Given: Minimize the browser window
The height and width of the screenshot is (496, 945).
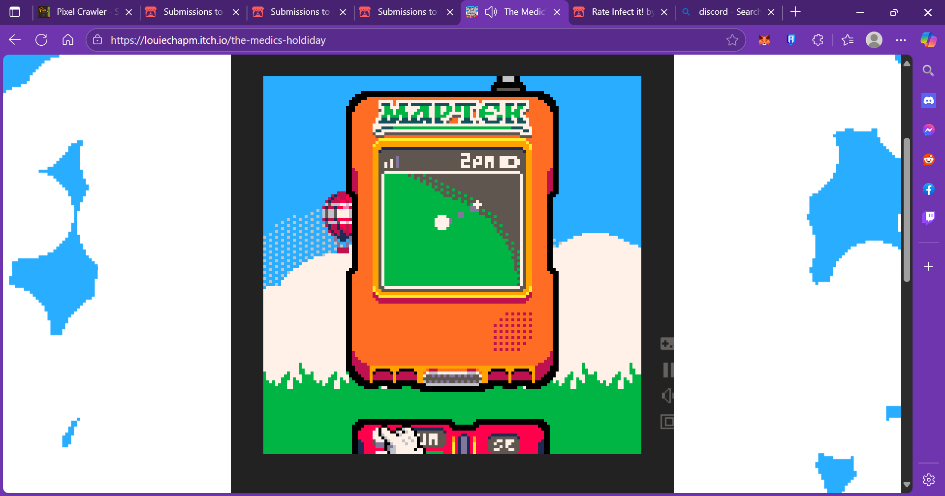Looking at the screenshot, I should (x=860, y=12).
